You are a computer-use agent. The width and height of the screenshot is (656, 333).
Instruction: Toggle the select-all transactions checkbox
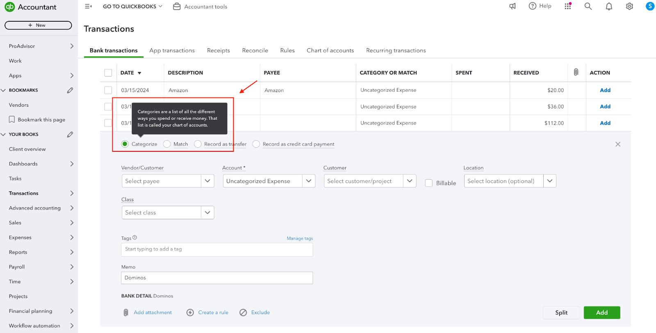[108, 72]
